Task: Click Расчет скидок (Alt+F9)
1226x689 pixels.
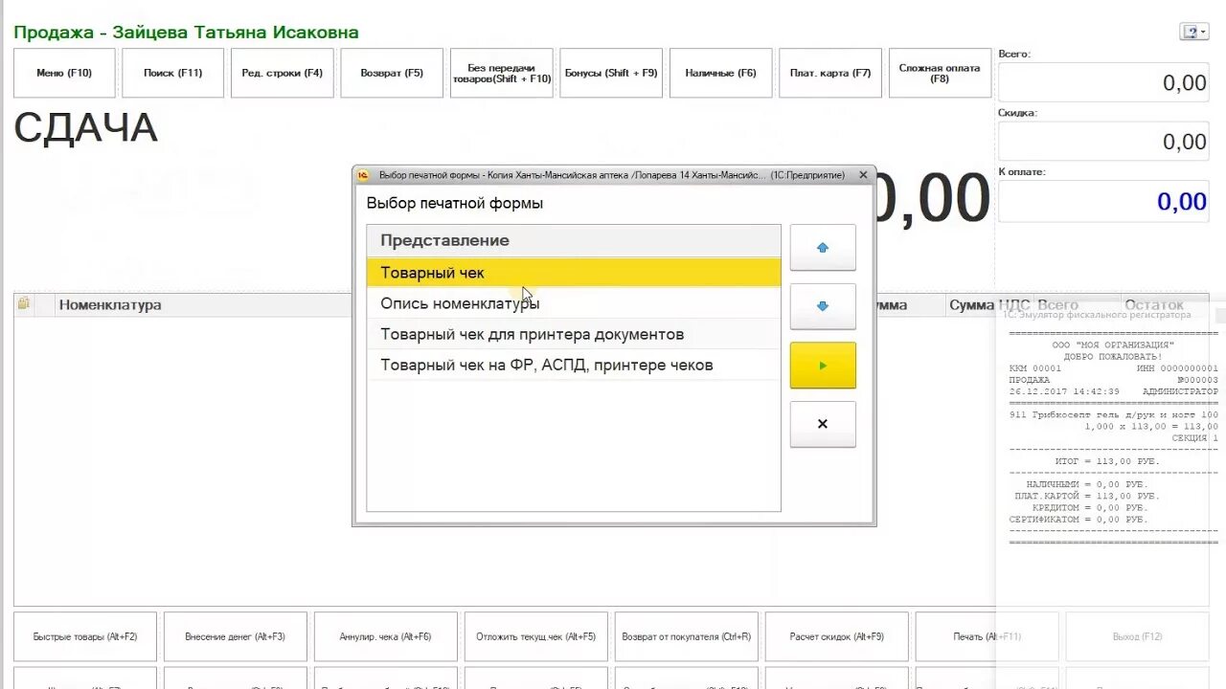Action: click(837, 636)
